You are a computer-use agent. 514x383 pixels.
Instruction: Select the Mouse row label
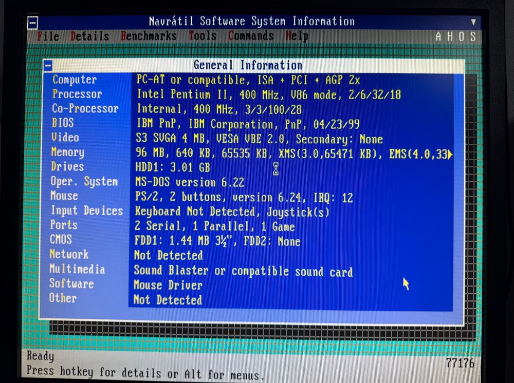(x=64, y=196)
